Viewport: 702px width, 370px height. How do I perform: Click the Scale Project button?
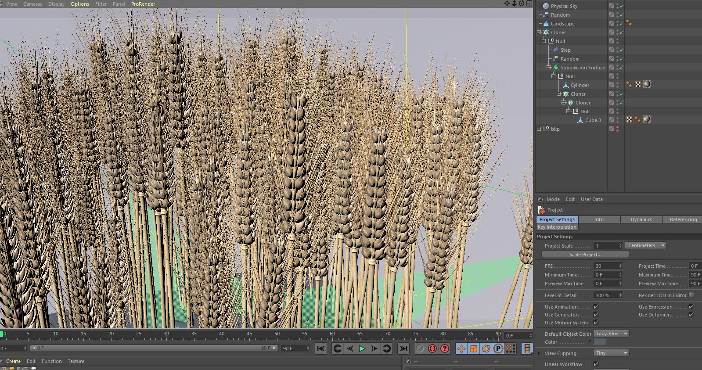coord(585,255)
